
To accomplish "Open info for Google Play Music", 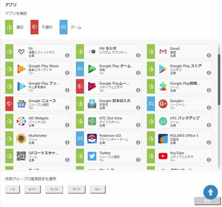I will pos(67,73).
